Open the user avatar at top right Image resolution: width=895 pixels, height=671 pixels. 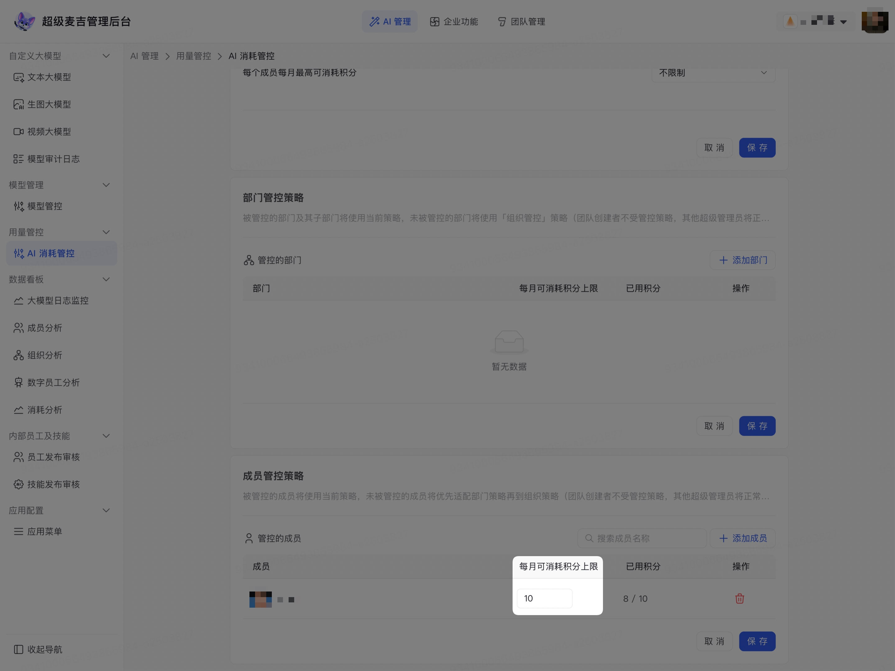coord(875,21)
